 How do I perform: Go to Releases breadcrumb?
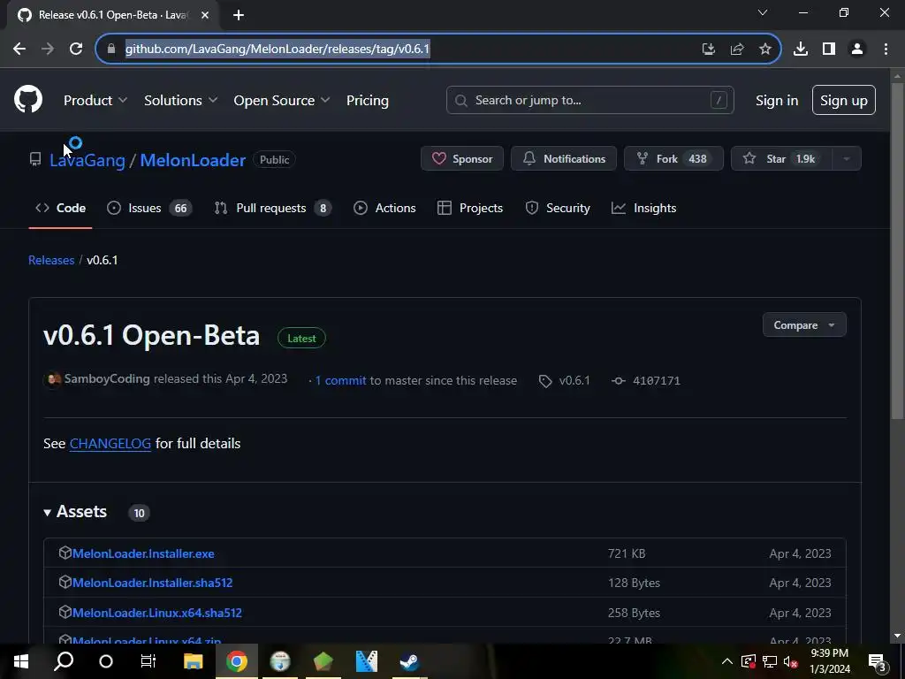51,260
